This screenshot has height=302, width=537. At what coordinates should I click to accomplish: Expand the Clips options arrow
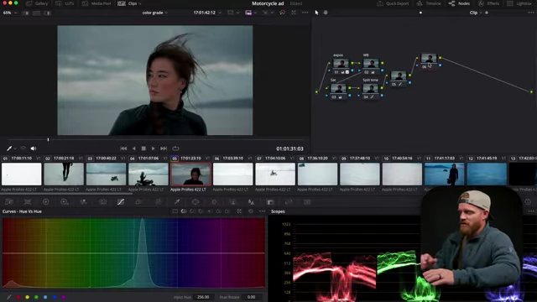point(140,3)
